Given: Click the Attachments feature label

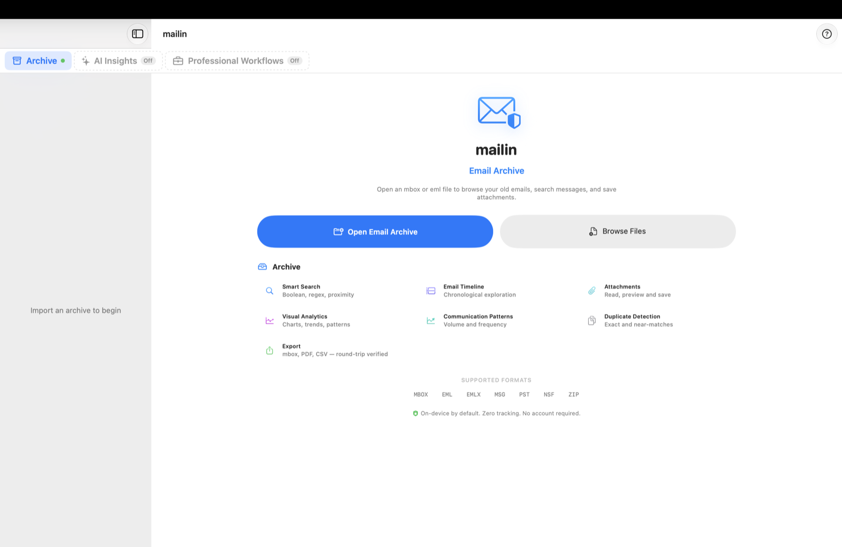Looking at the screenshot, I should pyautogui.click(x=622, y=287).
